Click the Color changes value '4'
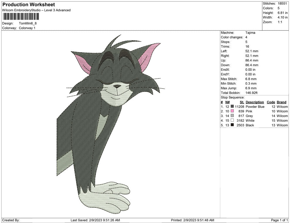Image resolution: width=290 pixels, height=223 pixels. point(246,37)
